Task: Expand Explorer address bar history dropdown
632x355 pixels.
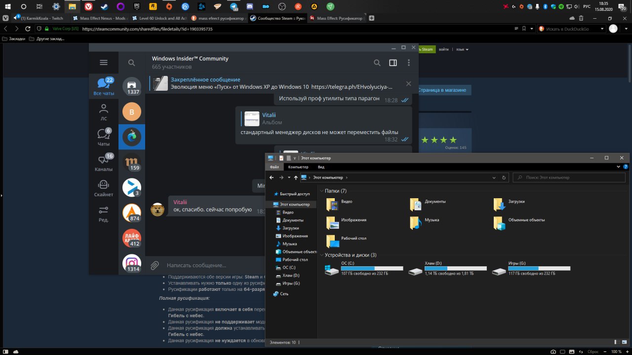Action: [x=494, y=177]
